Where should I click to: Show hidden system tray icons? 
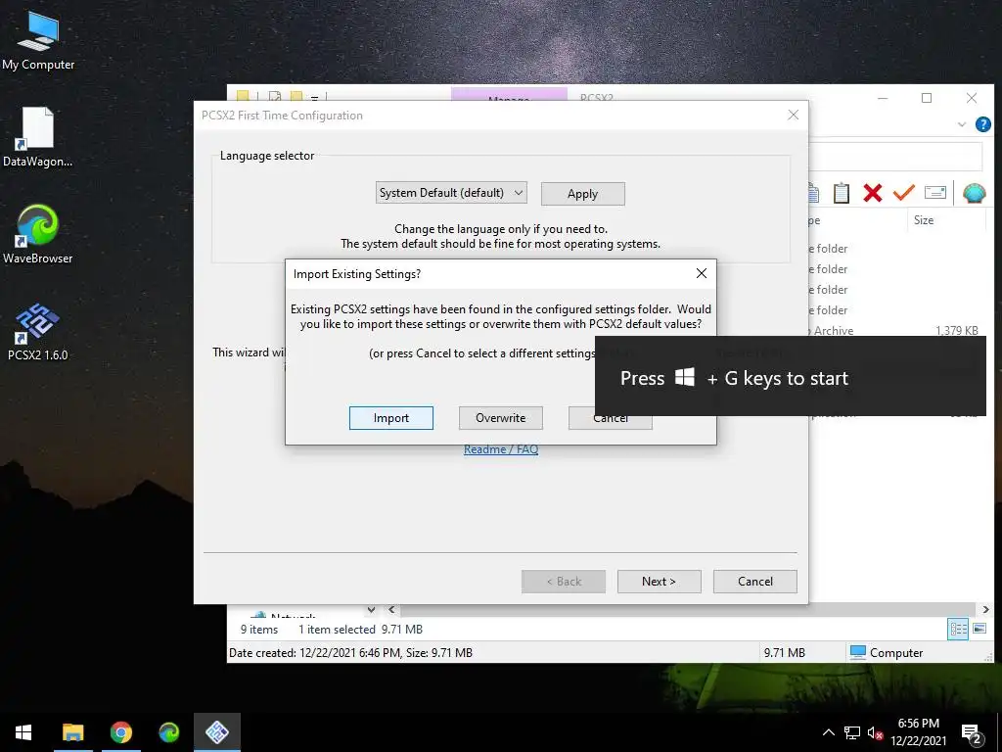pos(828,732)
